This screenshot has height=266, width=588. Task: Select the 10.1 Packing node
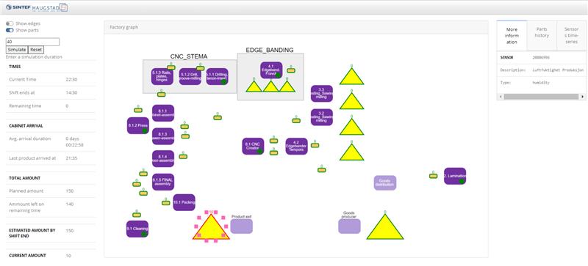tap(184, 202)
